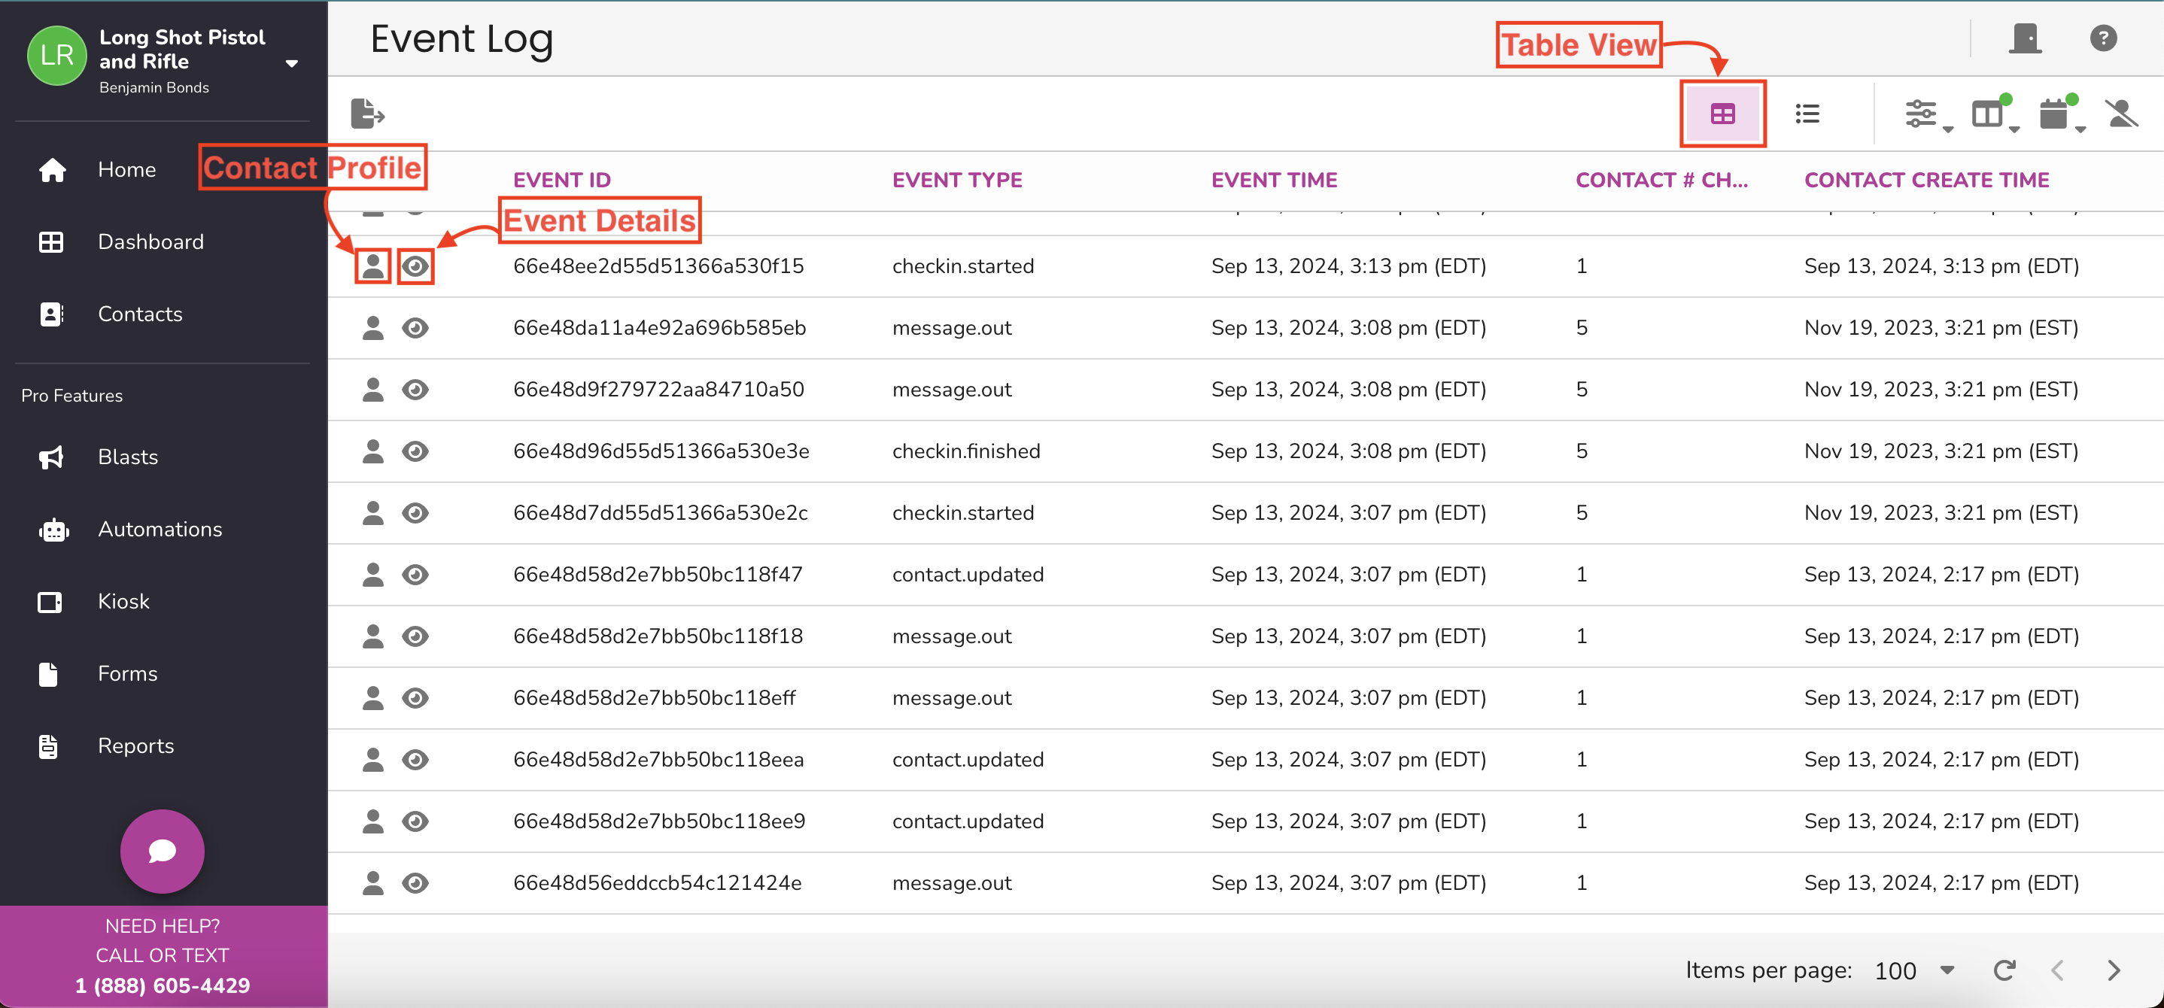Open Automations in the sidebar
2164x1008 pixels.
(x=129, y=530)
